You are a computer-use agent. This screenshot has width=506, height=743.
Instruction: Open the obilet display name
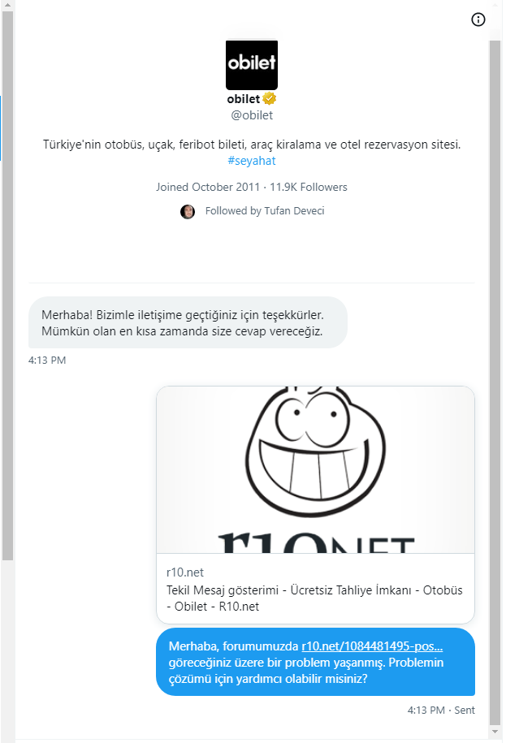pyautogui.click(x=244, y=98)
